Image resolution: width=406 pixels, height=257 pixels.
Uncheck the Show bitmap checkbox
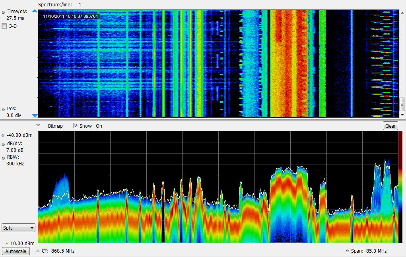(x=76, y=126)
